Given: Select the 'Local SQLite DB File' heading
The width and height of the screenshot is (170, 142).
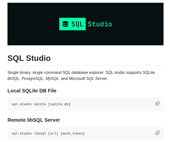Looking at the screenshot, I should pyautogui.click(x=32, y=91).
